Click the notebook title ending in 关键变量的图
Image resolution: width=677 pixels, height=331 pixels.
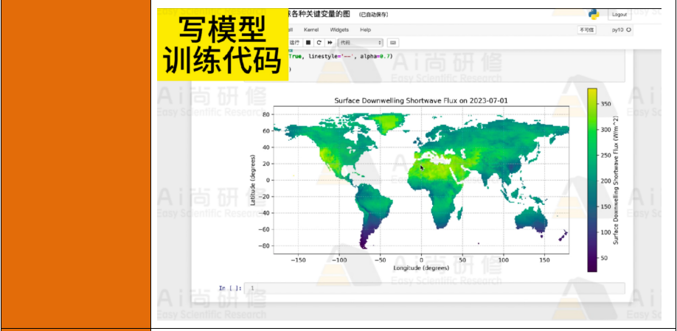point(320,14)
